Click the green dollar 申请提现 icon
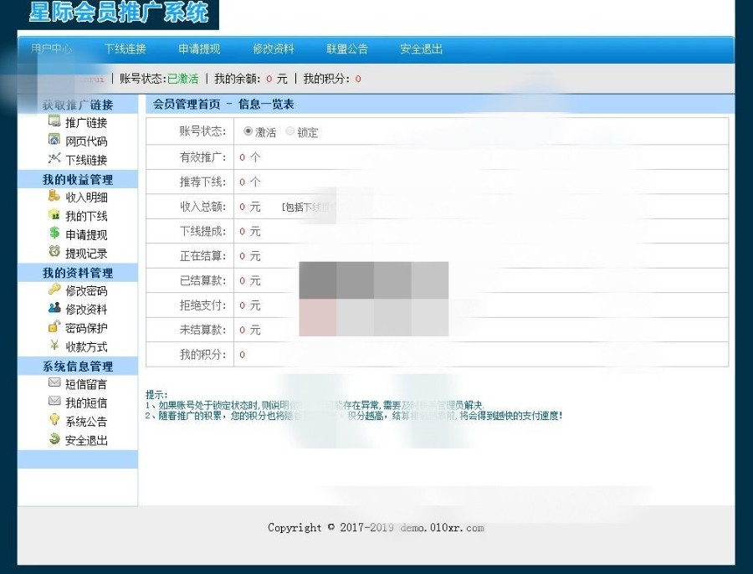 coord(54,233)
